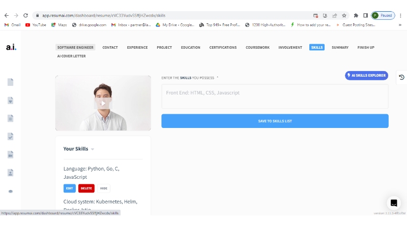
Task: Hide the Language skill entry
Action: pyautogui.click(x=104, y=188)
